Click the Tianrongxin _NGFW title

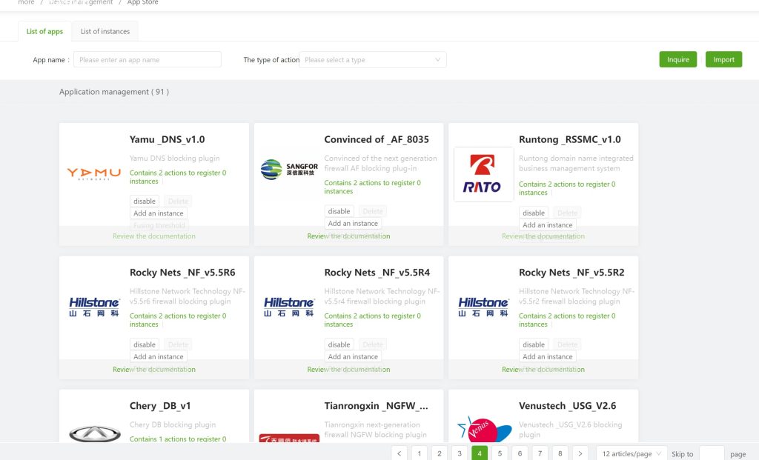point(376,405)
